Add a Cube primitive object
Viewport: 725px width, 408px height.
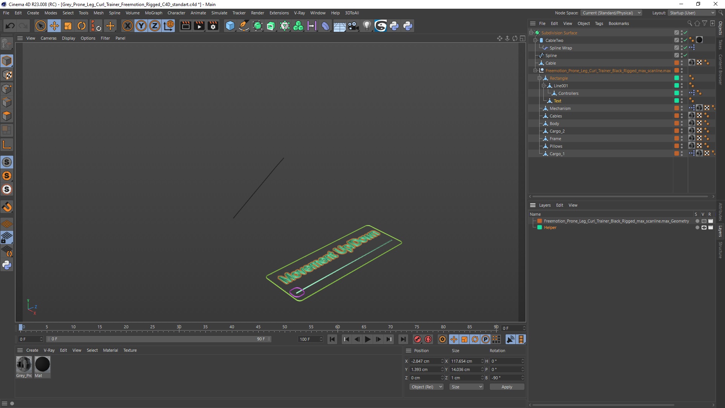point(230,26)
